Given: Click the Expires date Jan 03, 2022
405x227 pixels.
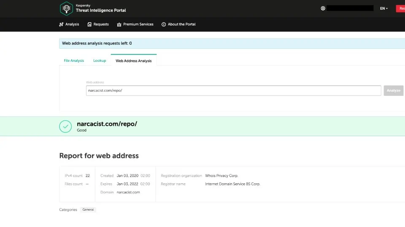Looking at the screenshot, I should point(127,184).
